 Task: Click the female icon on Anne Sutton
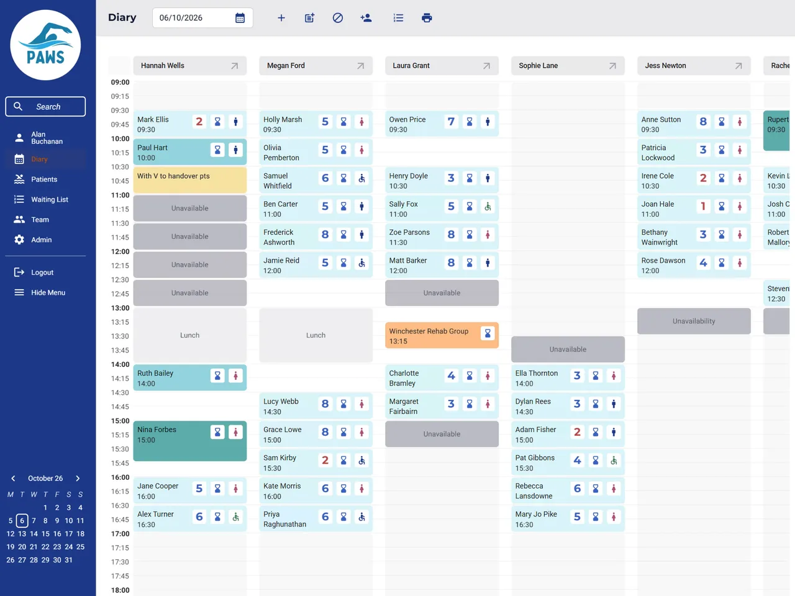(739, 122)
